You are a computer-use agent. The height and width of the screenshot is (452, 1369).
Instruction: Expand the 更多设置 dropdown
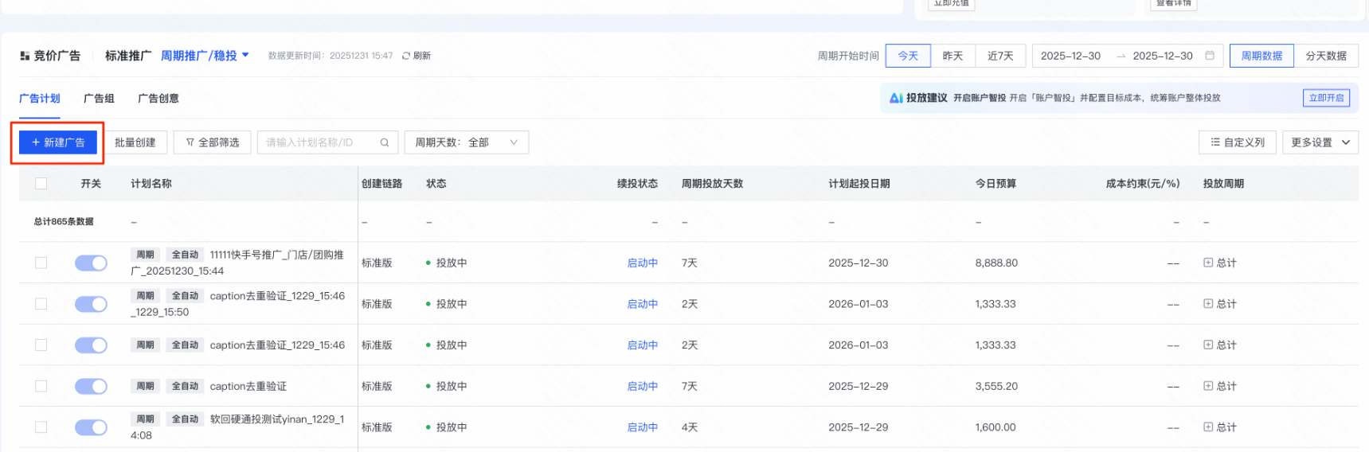[x=1320, y=142]
